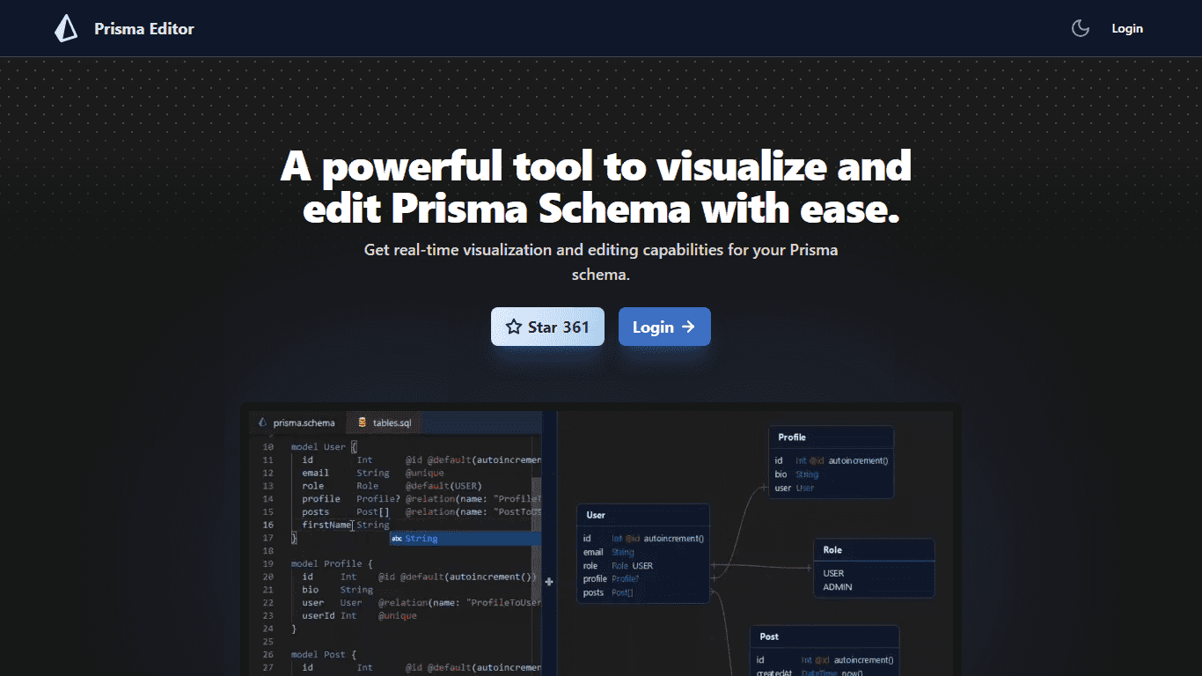Click the 'Get real-time visualization' subtitle text

click(601, 262)
